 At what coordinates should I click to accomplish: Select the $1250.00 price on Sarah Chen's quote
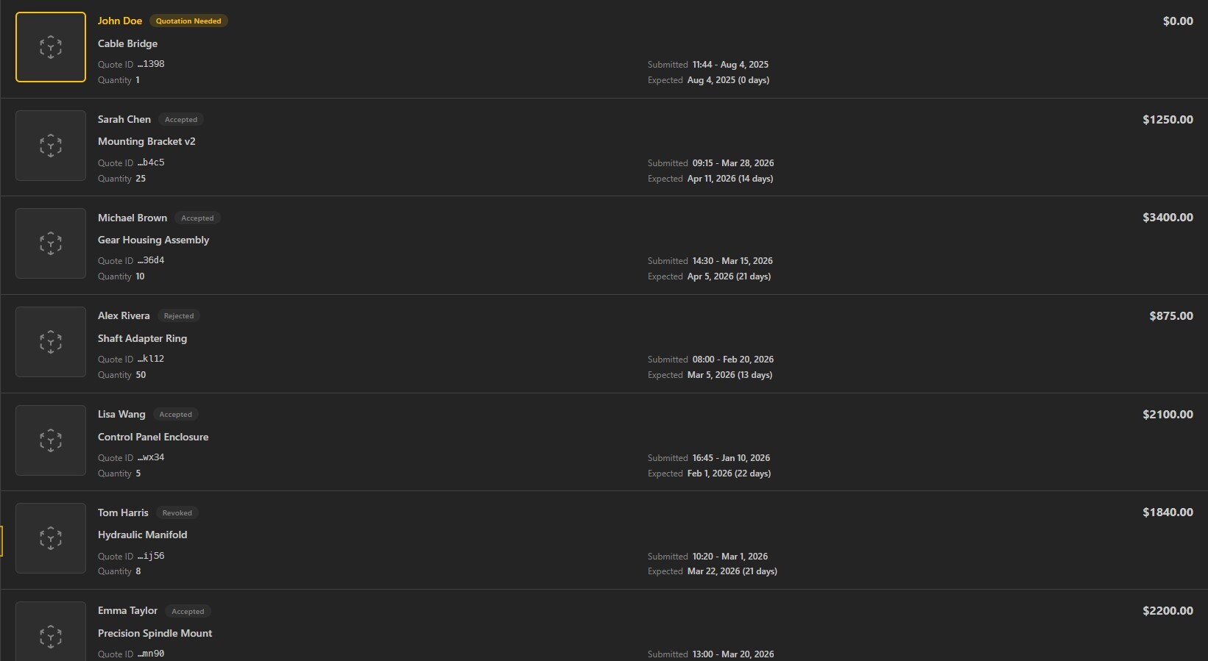[1168, 119]
